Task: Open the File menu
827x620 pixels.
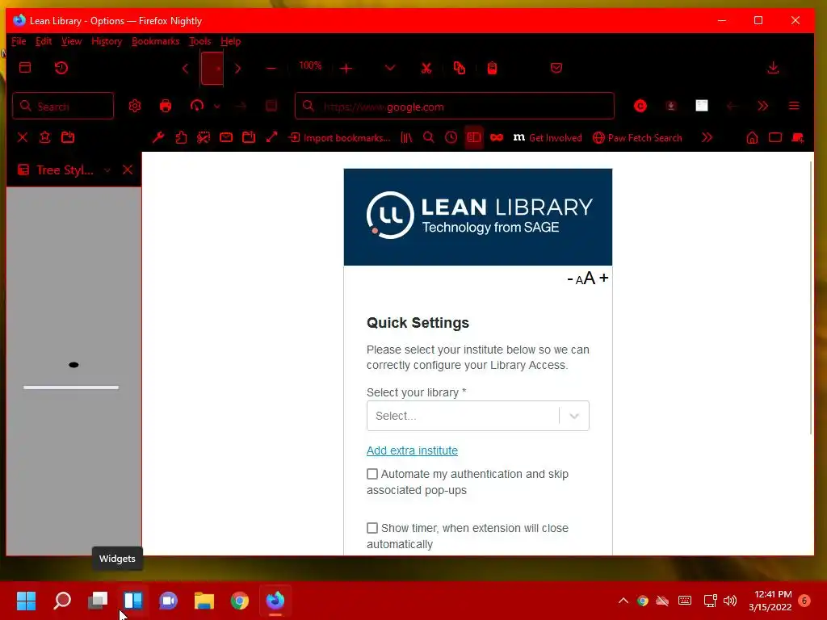Action: click(19, 41)
